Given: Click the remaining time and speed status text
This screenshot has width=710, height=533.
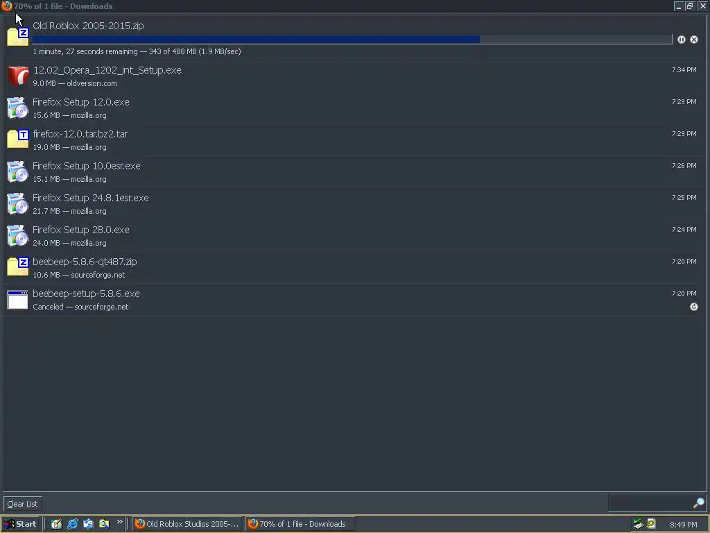Looking at the screenshot, I should click(x=137, y=51).
